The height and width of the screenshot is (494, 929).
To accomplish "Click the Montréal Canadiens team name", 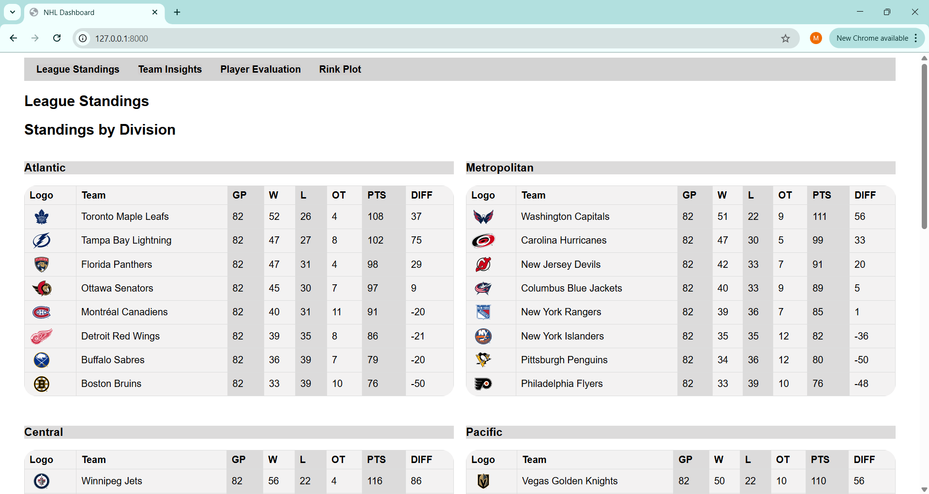I will point(124,312).
